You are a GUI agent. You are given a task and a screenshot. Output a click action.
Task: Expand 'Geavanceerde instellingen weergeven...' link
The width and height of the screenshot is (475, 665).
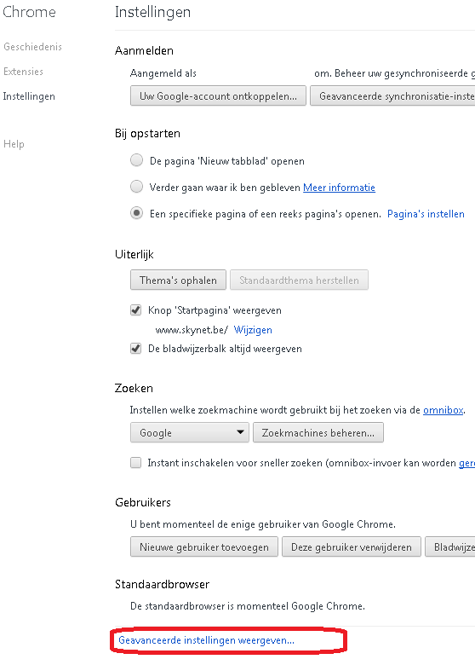point(206,640)
